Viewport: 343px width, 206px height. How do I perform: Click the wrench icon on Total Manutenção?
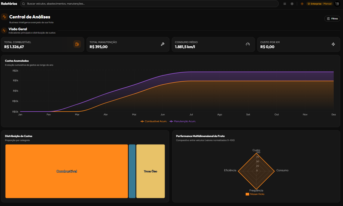(162, 44)
